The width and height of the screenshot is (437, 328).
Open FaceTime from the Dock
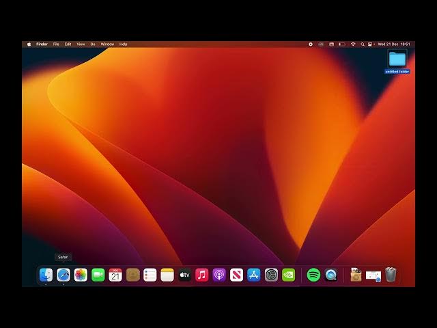tap(98, 275)
